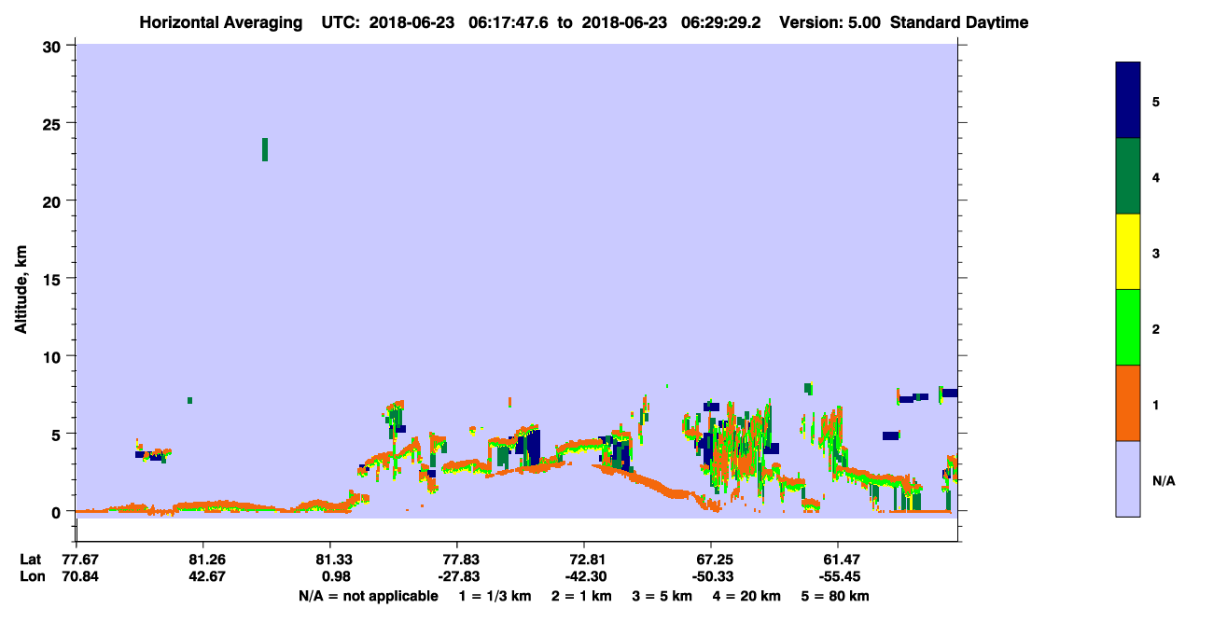The width and height of the screenshot is (1213, 622).
Task: Click the orange colorbar segment labeled 1
Action: click(x=1128, y=403)
